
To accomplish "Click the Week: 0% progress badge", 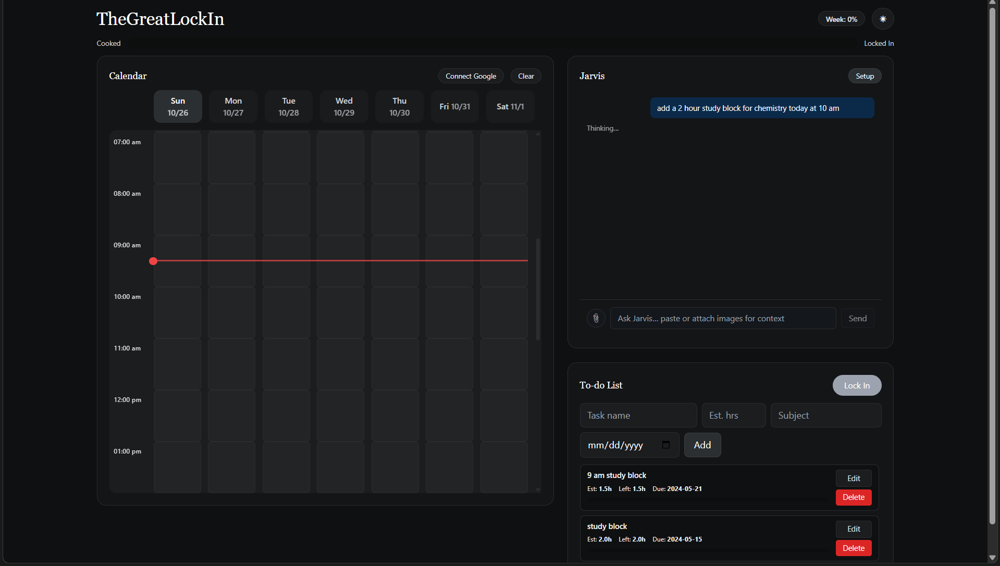I will [841, 19].
